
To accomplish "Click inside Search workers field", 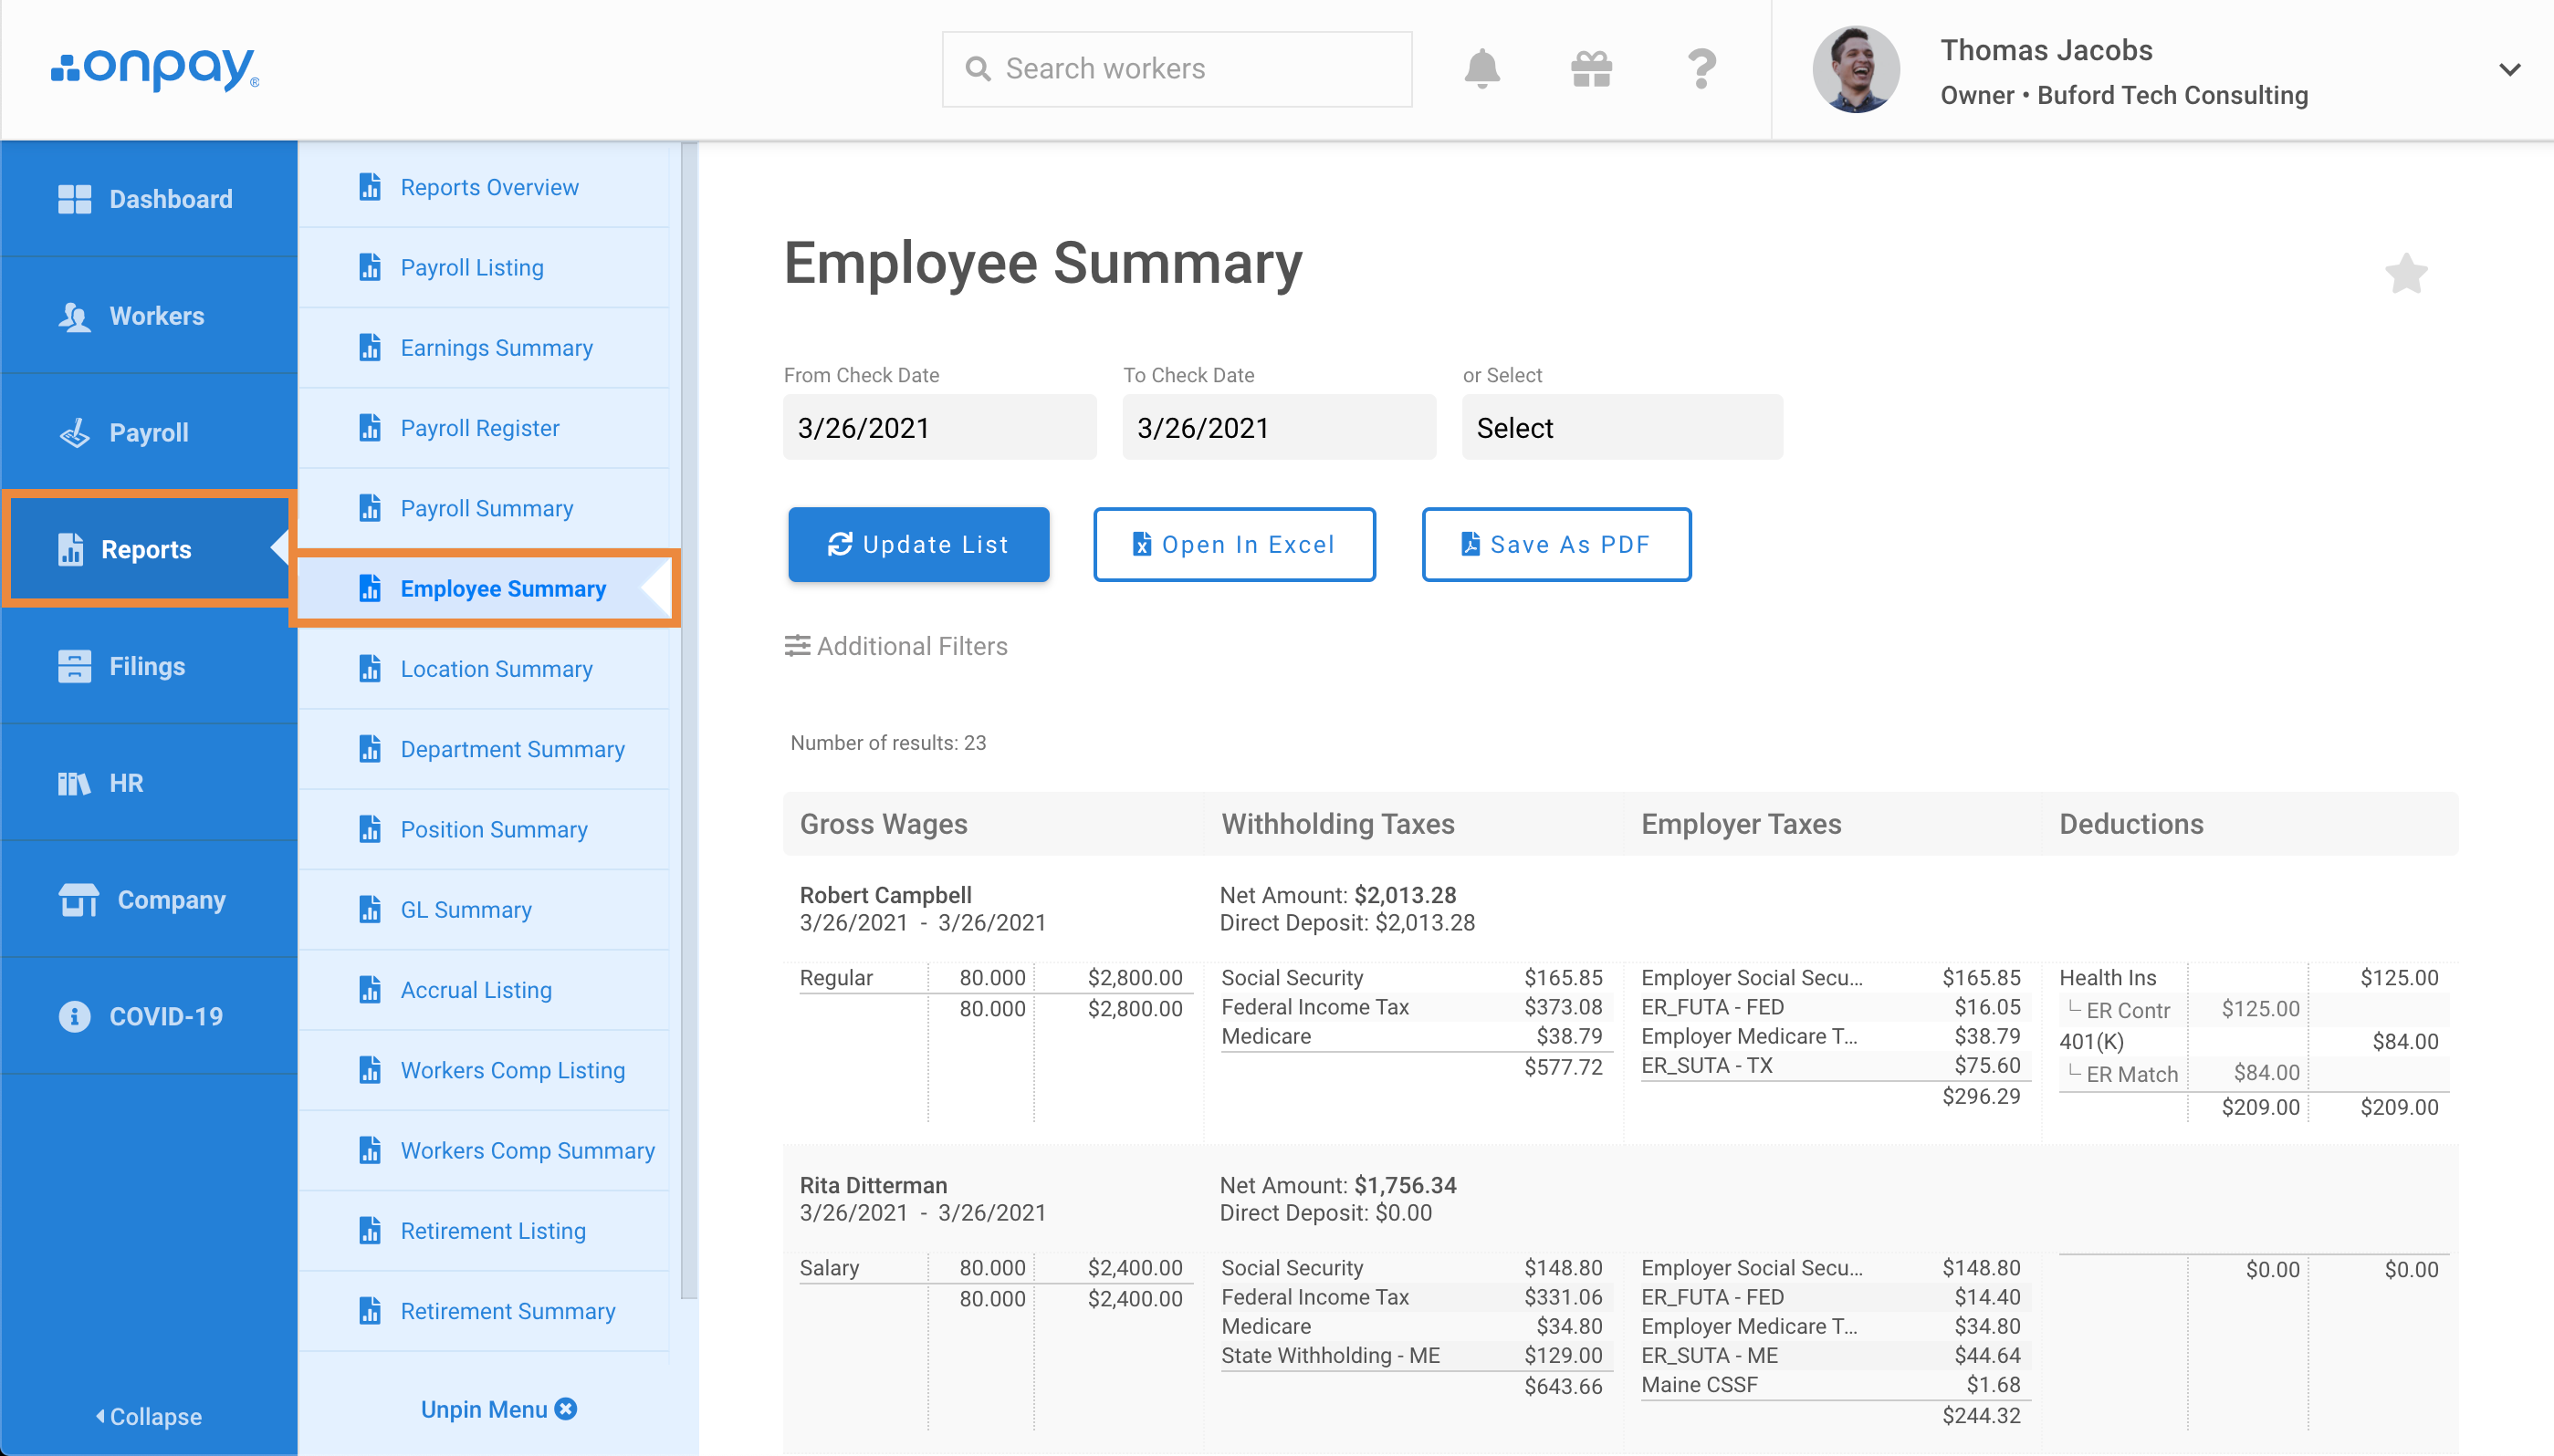I will point(1177,69).
